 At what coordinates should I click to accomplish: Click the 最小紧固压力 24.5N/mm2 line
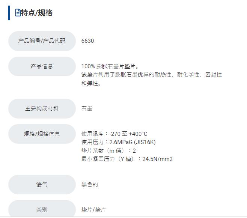(x=127, y=159)
